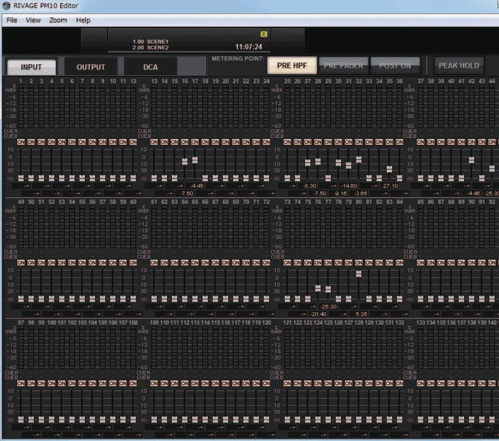This screenshot has height=441, width=499.
Task: Set metering point to POST ON
Action: 395,65
